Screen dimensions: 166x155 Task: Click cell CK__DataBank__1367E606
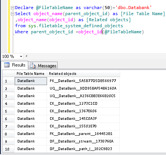pos(83,111)
